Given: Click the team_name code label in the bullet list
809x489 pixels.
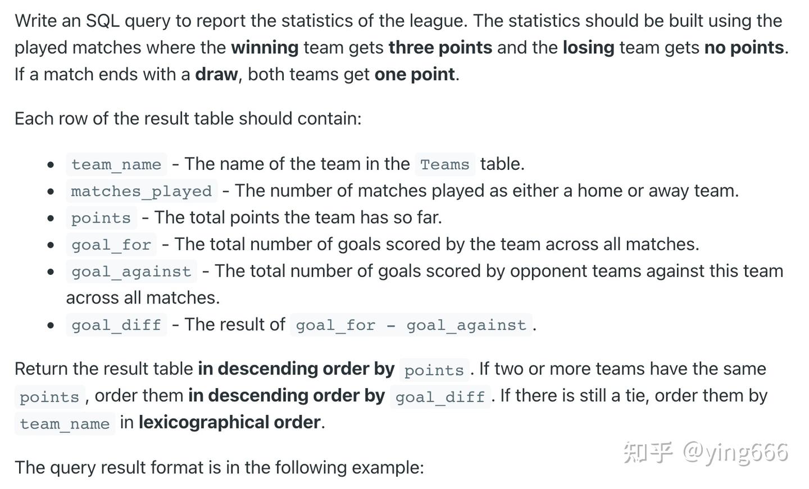Looking at the screenshot, I should (116, 164).
